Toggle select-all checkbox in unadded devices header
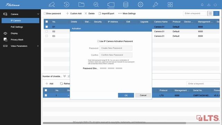Screen dimensions: 222x125 point(46,90)
